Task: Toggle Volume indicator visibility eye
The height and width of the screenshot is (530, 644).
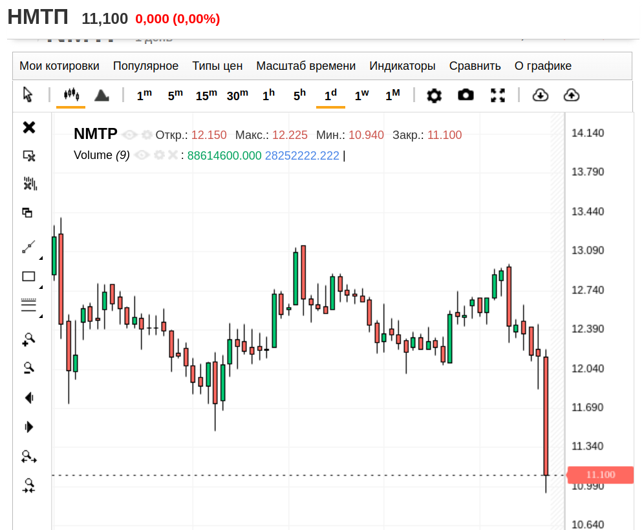Action: coord(142,155)
